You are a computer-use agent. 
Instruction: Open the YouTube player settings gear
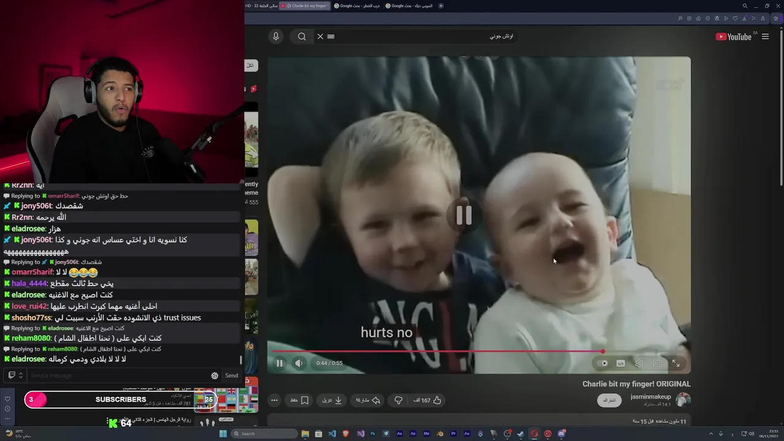(x=639, y=363)
